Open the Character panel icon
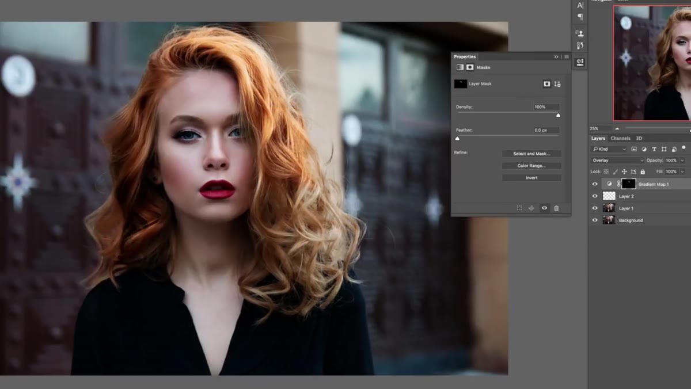Viewport: 691px width, 389px height. click(580, 5)
